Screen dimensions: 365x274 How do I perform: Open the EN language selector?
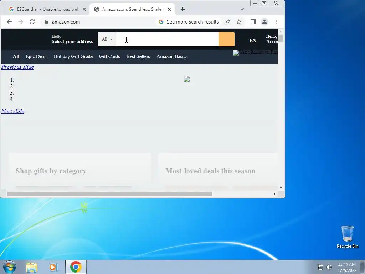[253, 41]
